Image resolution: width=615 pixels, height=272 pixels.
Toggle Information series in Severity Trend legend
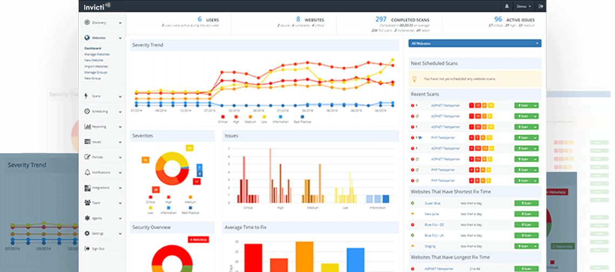point(281,119)
